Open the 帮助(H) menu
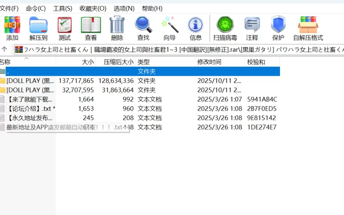The image size is (344, 215). pyautogui.click(x=152, y=9)
